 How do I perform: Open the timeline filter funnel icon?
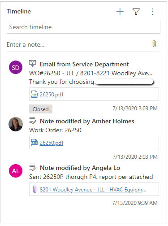click(x=136, y=12)
